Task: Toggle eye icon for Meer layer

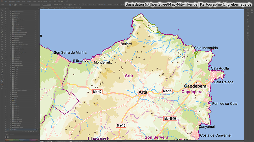Action: tap(6, 129)
